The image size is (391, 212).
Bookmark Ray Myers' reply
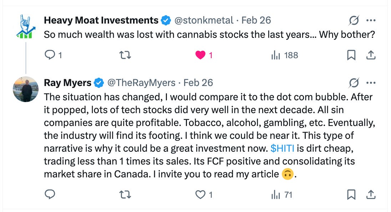[x=351, y=195]
